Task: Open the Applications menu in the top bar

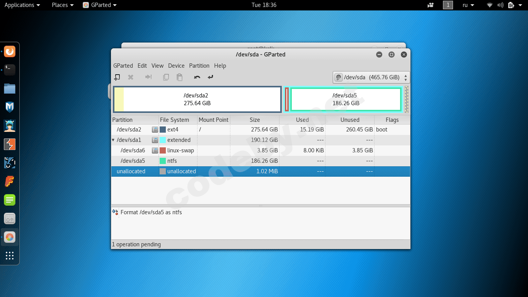Action: tap(22, 5)
